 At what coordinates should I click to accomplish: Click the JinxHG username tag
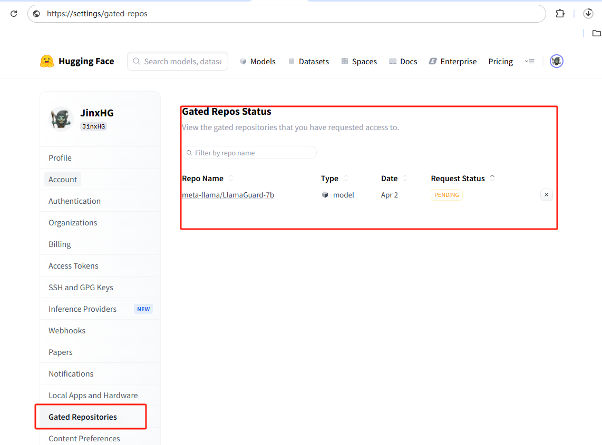[93, 126]
